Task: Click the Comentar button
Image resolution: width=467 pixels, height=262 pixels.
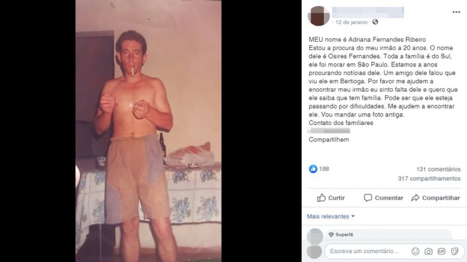Action: [383, 198]
